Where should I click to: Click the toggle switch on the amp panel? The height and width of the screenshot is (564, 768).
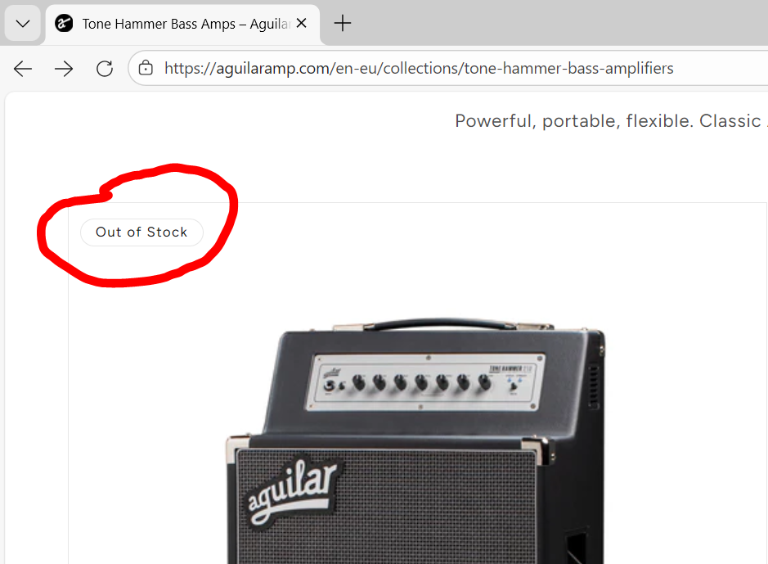(514, 386)
